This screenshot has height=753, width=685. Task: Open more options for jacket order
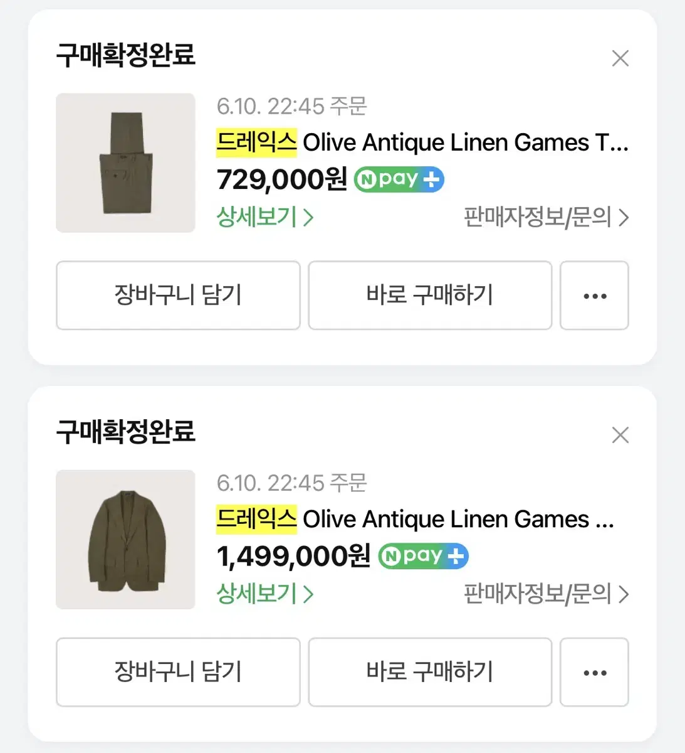pyautogui.click(x=594, y=672)
